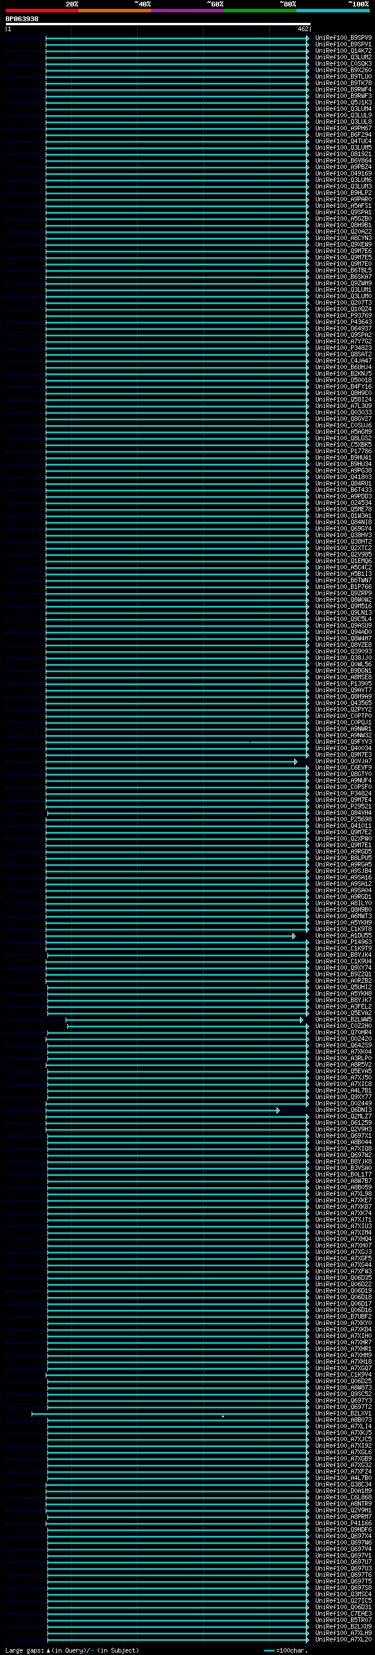Click the purple ~60% identity legend segment
The height and width of the screenshot is (1655, 375).
point(187,11)
